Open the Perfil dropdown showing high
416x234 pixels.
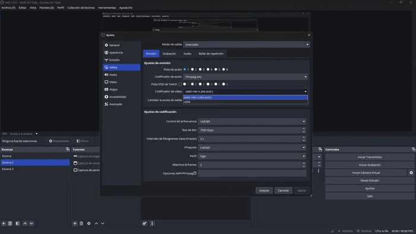(x=252, y=156)
